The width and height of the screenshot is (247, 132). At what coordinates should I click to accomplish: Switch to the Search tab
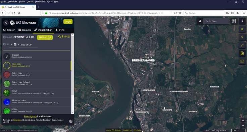click(x=9, y=30)
